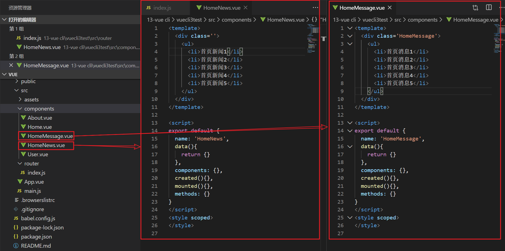Image resolution: width=505 pixels, height=251 pixels.
Task: Close the HomeMessage.vue editor tab
Action: [390, 8]
